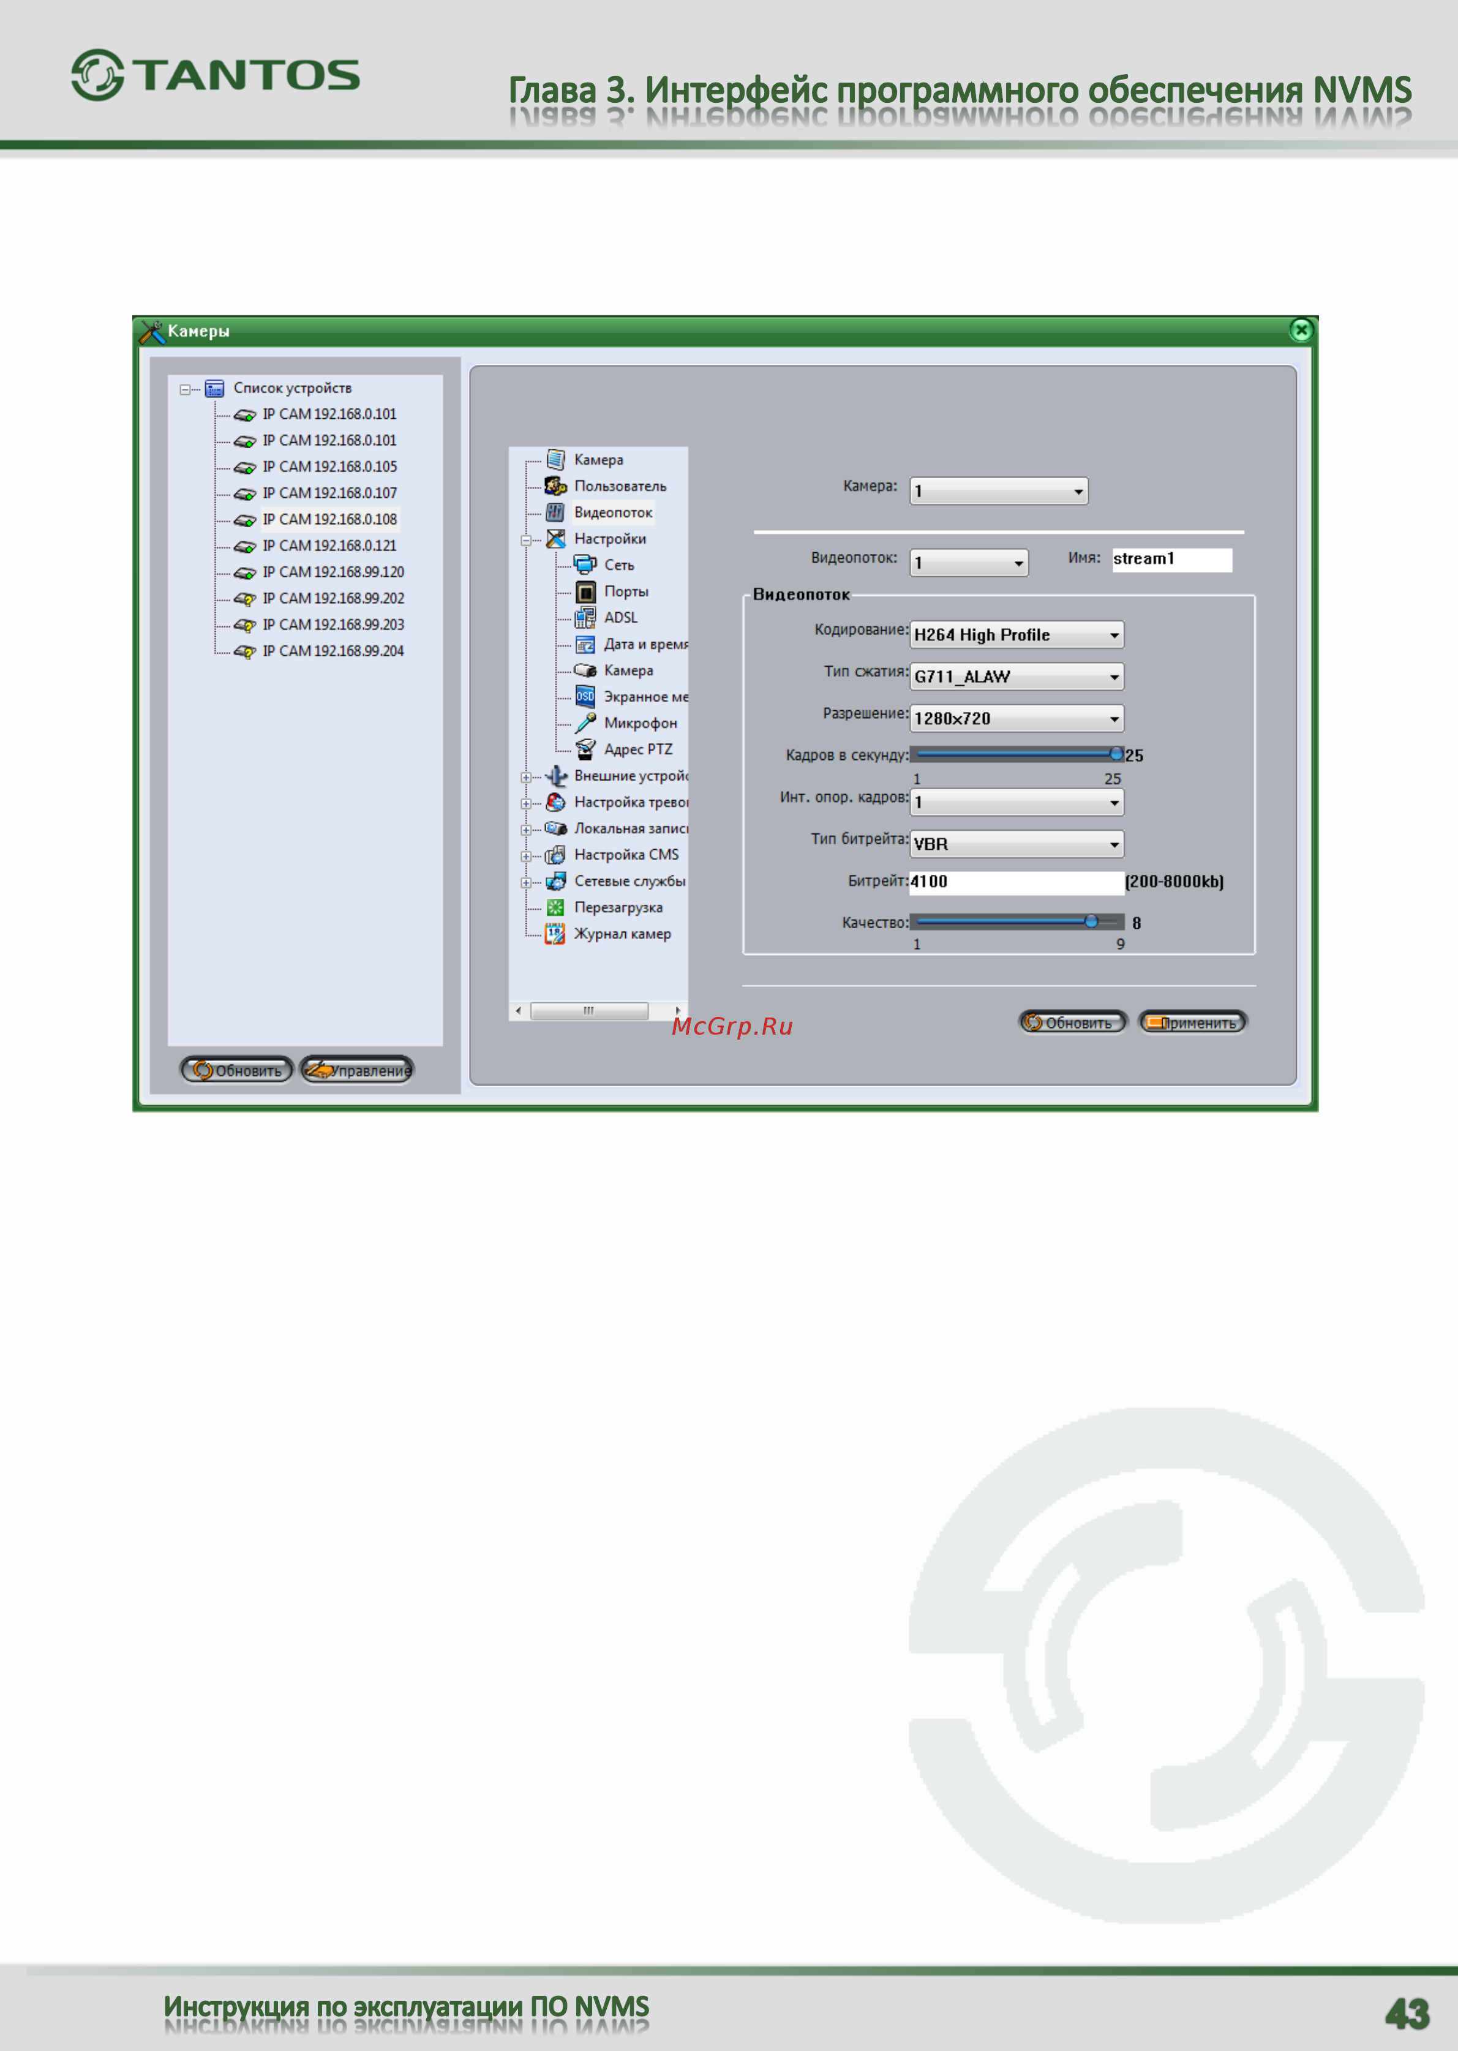
Task: Open the Журнал камер entry label
Action: coord(622,934)
